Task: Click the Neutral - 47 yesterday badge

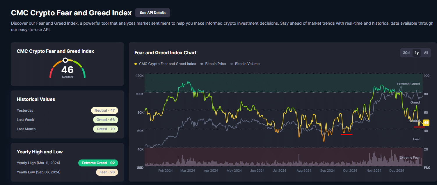Action: pos(104,110)
